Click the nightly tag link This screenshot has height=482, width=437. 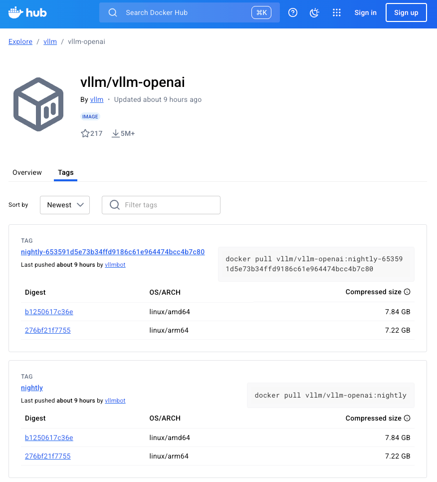point(31,388)
